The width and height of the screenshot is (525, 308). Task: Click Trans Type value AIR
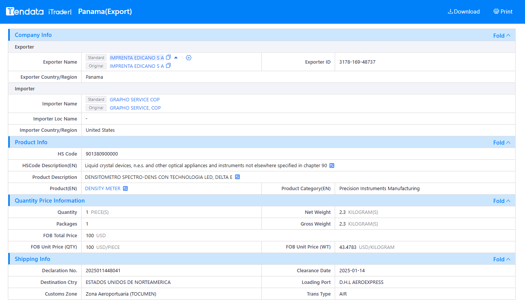pos(343,294)
